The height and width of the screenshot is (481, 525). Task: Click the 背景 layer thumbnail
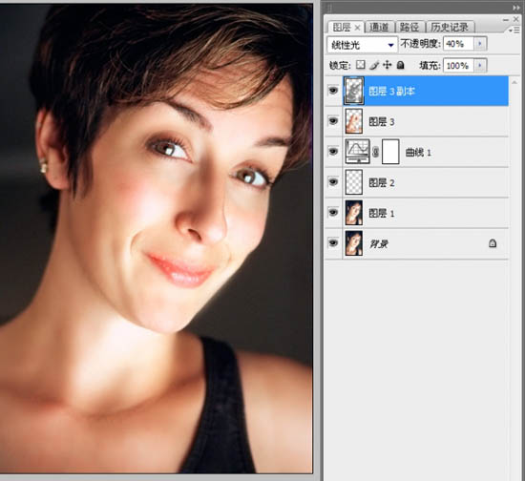(x=354, y=243)
